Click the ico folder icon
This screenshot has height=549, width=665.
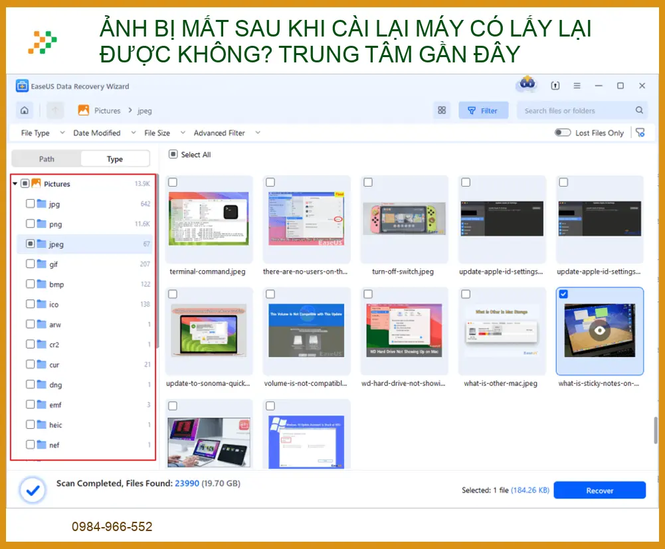click(42, 304)
